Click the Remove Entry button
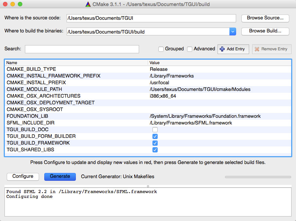296x221 pixels. coord(272,49)
